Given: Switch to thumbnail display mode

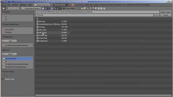Looking at the screenshot, I should coord(49,8).
